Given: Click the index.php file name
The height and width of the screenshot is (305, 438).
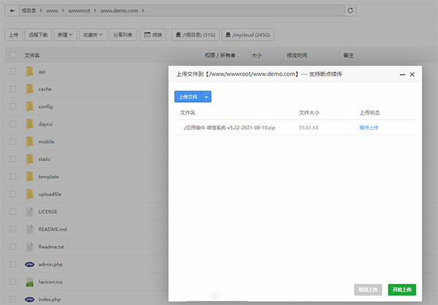Looking at the screenshot, I should tap(50, 299).
